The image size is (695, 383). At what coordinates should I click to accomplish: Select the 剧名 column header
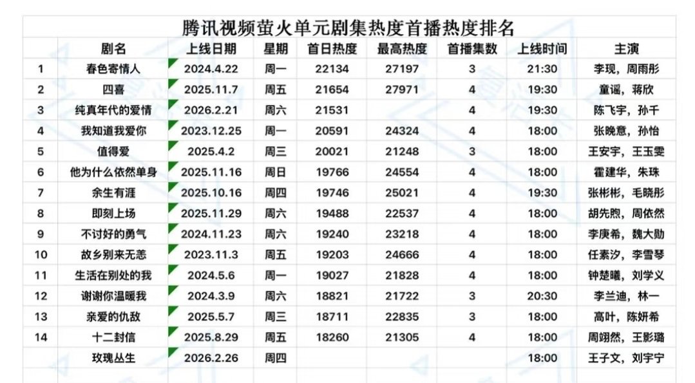tap(113, 48)
